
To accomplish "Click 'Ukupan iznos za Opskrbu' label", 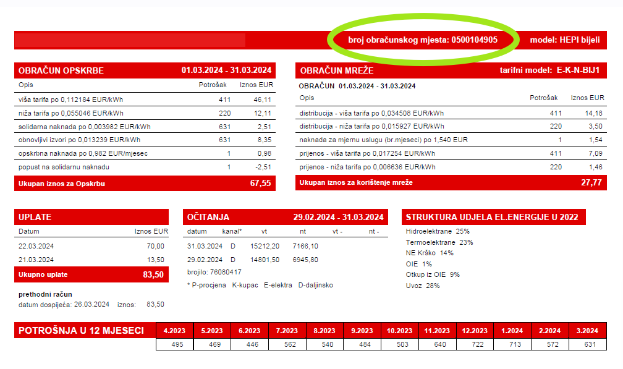I will [x=62, y=184].
